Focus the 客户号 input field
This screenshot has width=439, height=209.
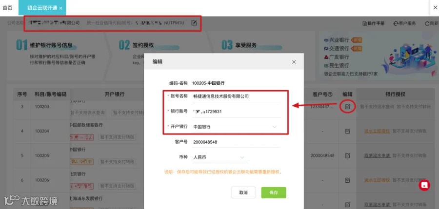[x=237, y=142]
